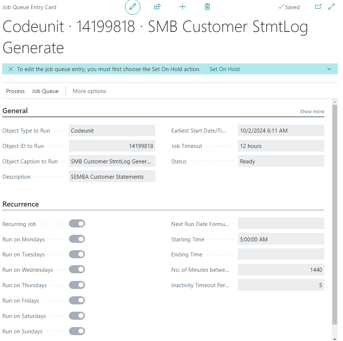Dismiss the notification with X icon
The height and width of the screenshot is (341, 343).
pos(11,69)
